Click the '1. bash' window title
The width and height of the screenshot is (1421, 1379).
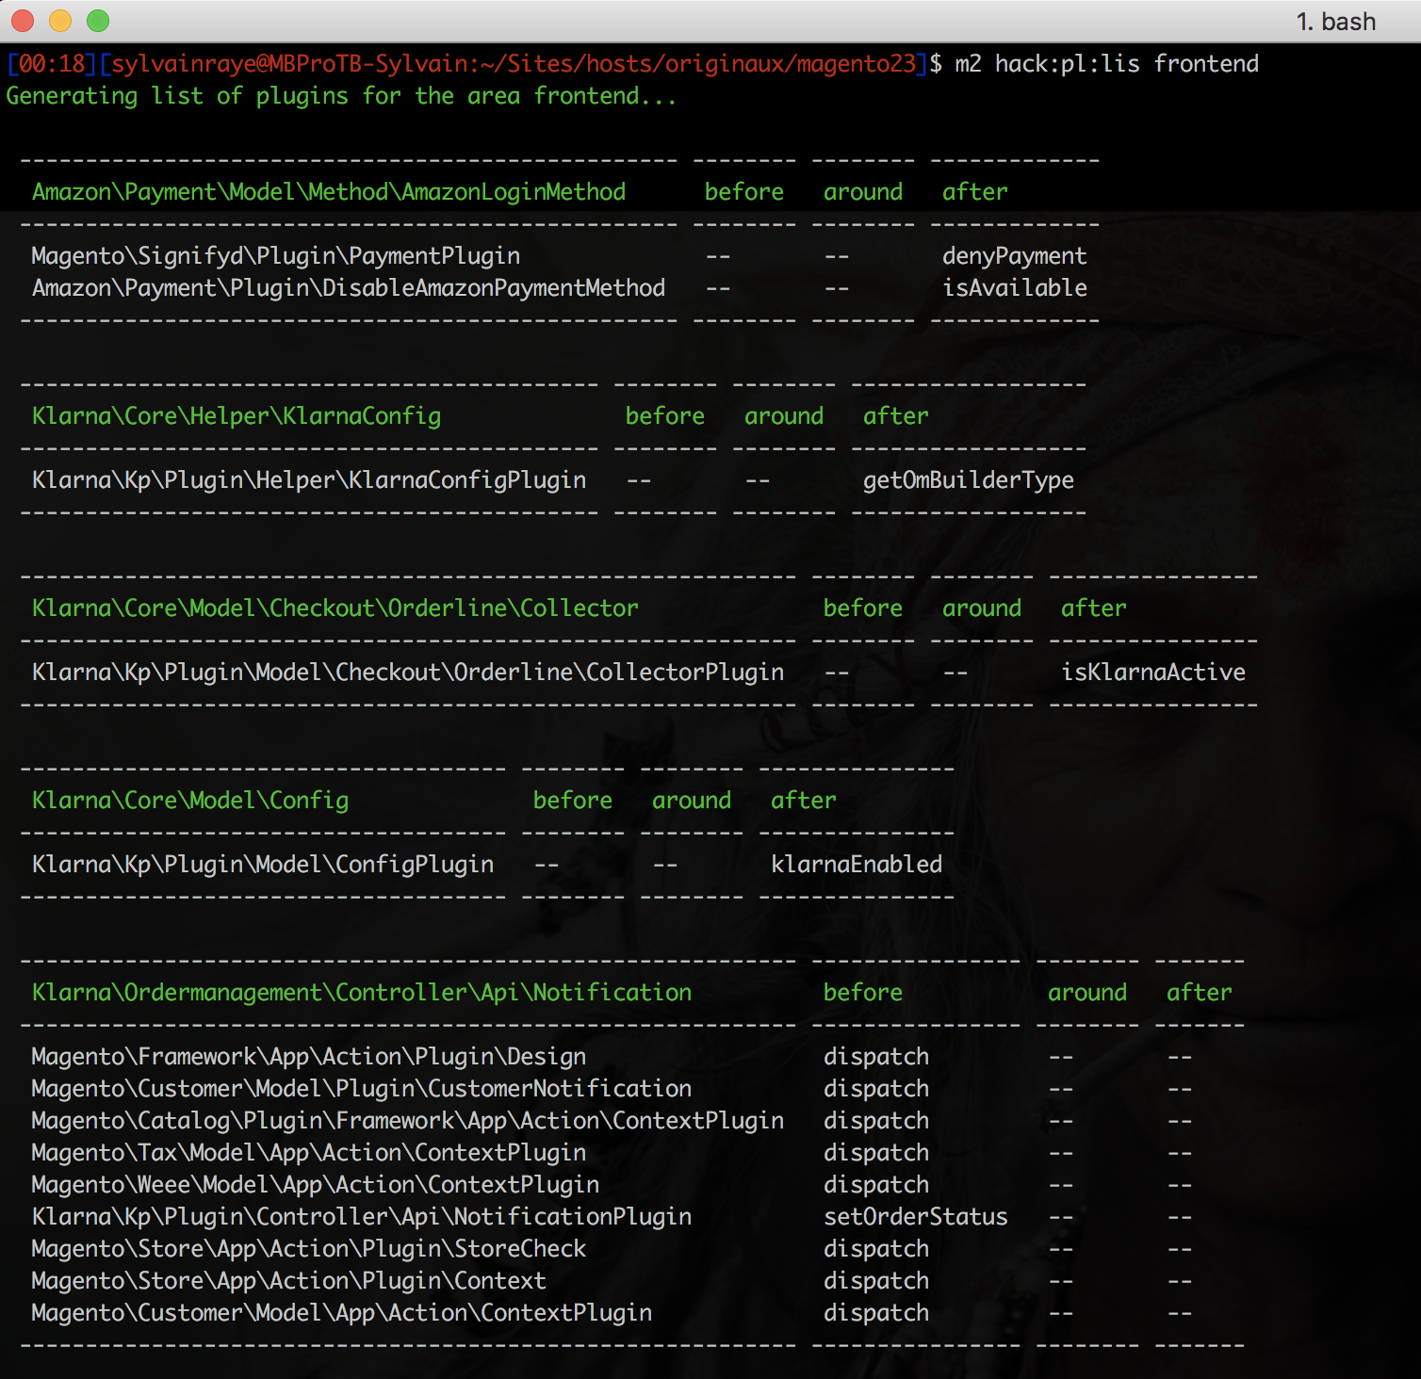click(1335, 22)
